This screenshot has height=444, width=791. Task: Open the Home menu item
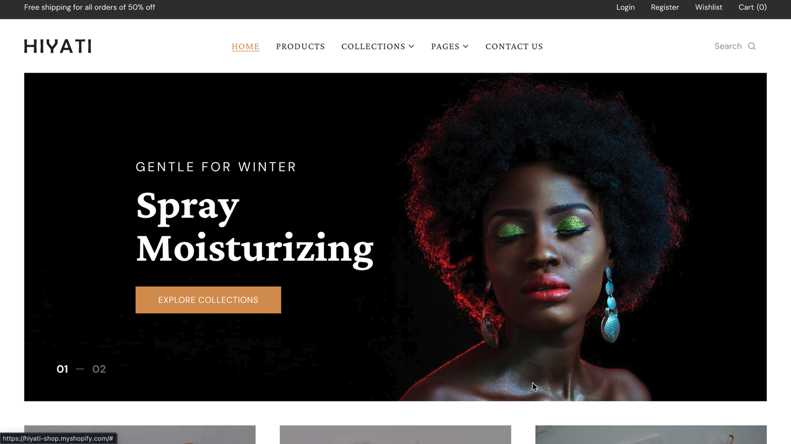click(246, 46)
